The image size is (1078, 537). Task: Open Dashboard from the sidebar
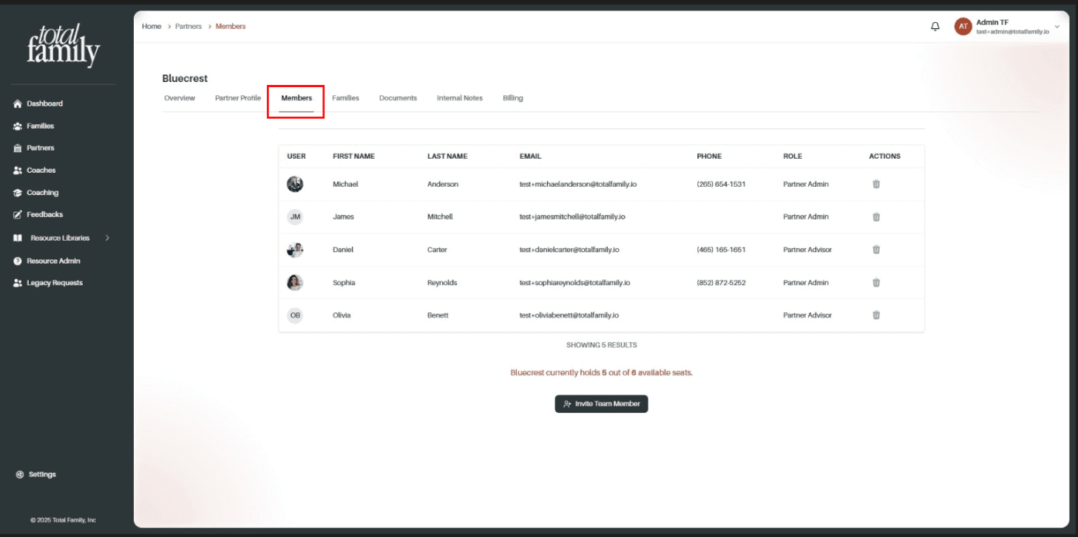[45, 103]
